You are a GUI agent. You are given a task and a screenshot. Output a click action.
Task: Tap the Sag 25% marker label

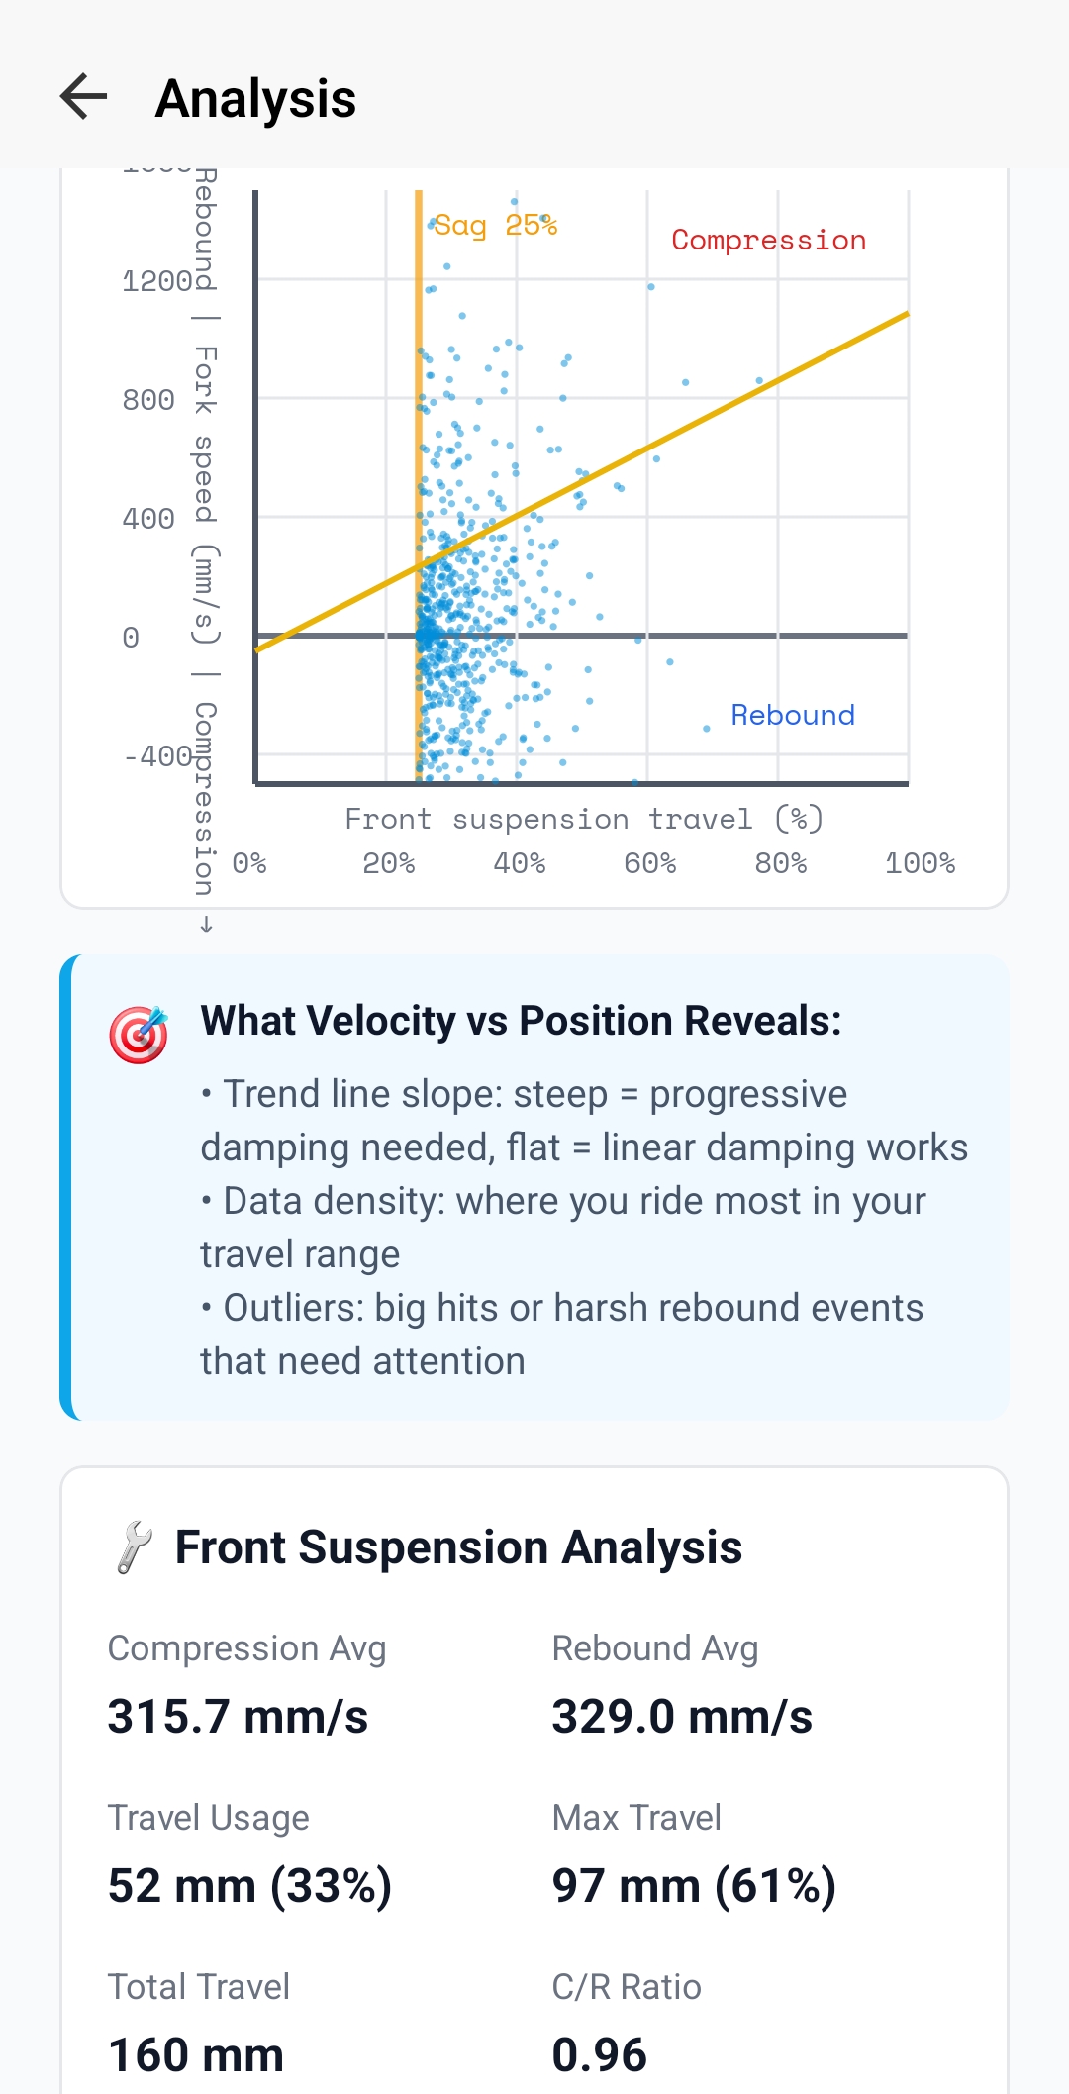tap(497, 224)
